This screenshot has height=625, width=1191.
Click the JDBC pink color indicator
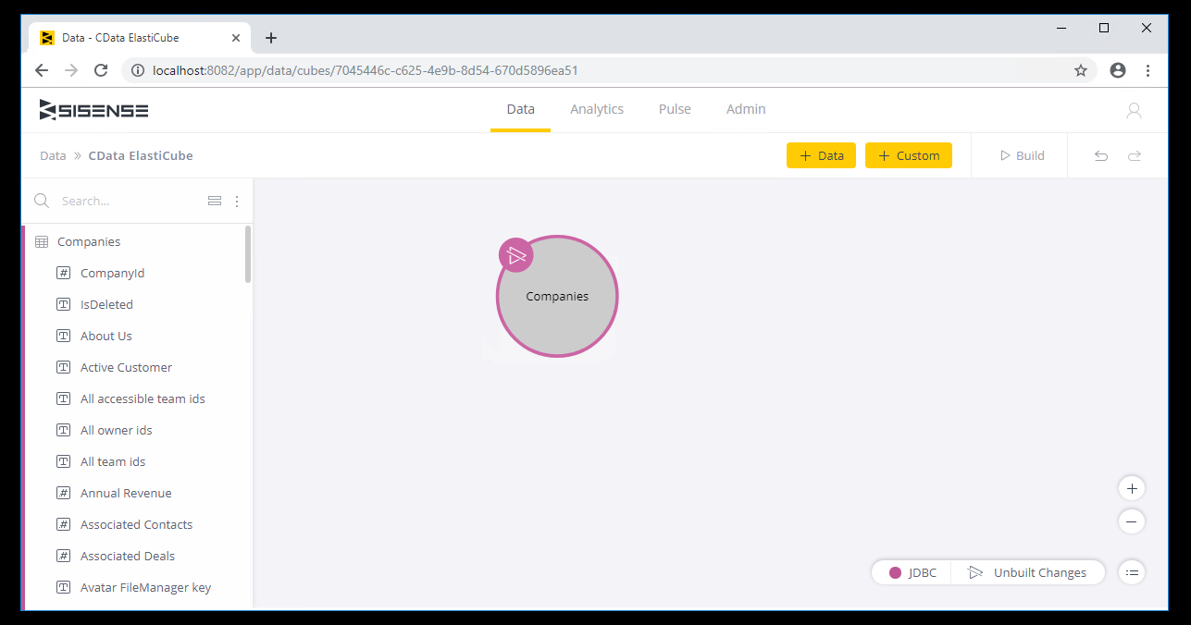[x=895, y=572]
